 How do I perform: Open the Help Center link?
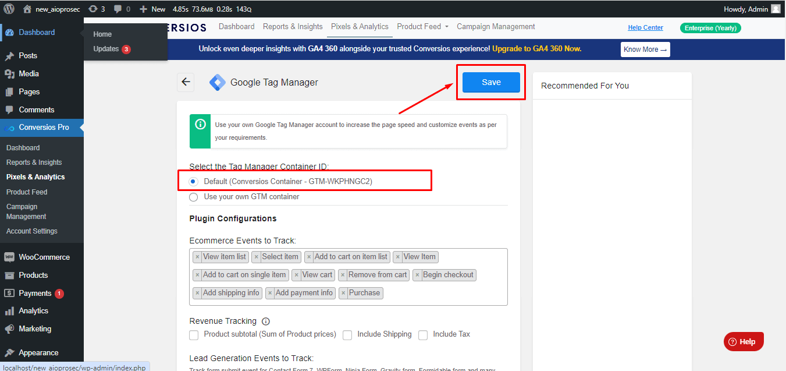645,28
